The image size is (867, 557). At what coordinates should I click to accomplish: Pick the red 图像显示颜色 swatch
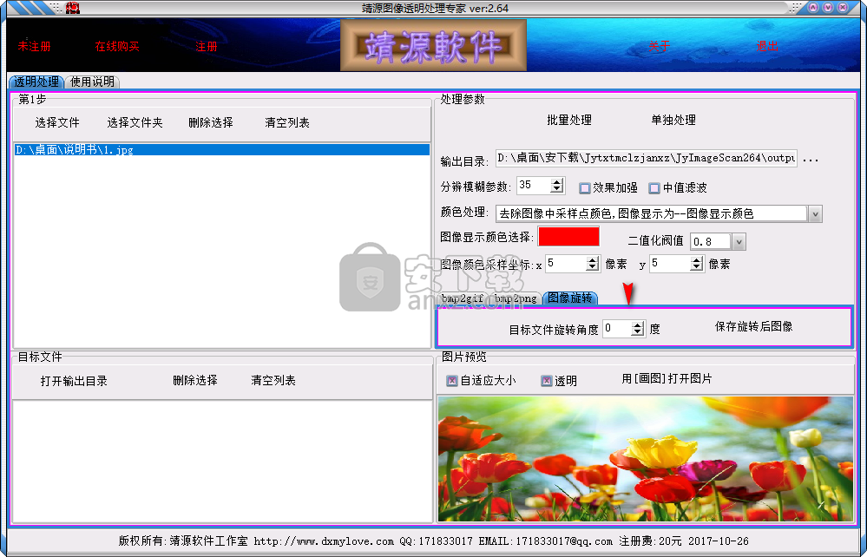click(x=568, y=237)
